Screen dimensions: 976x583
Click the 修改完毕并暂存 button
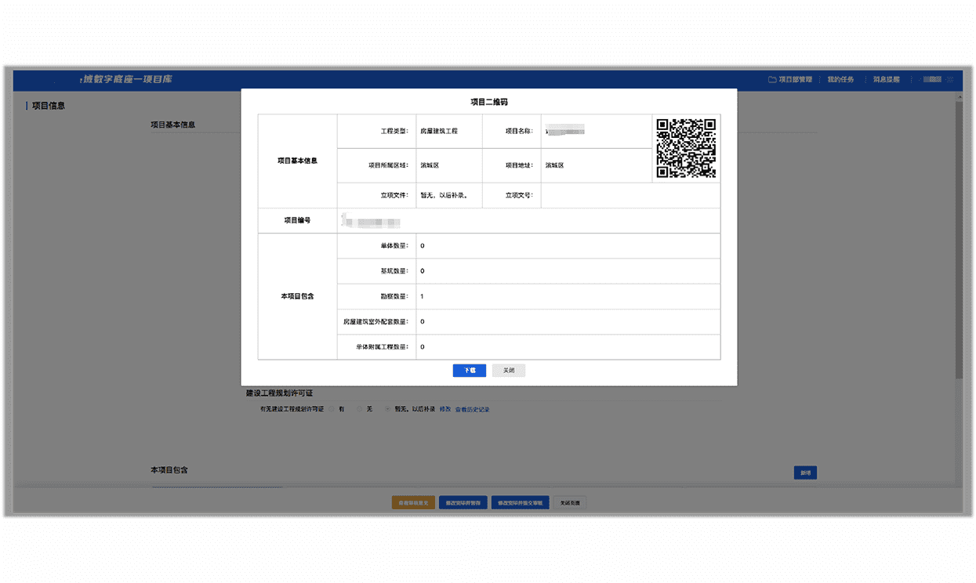463,502
